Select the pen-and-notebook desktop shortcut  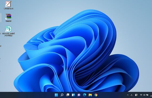[9, 5]
